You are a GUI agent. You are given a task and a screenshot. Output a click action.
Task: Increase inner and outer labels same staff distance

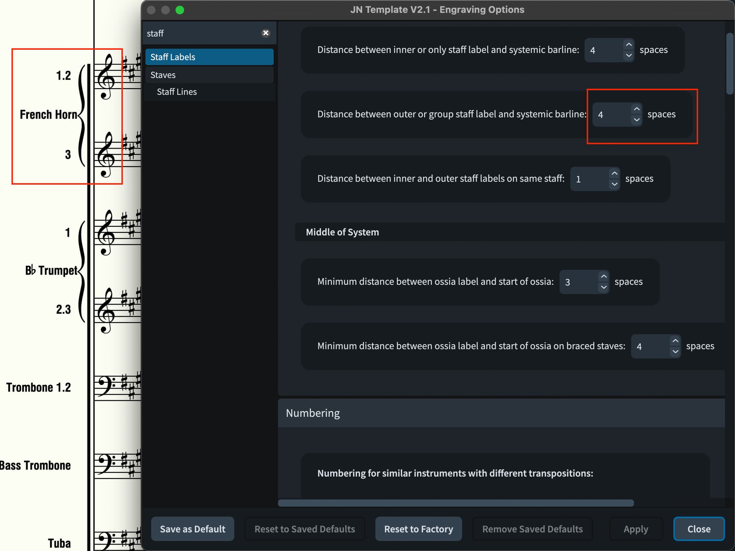(x=614, y=174)
